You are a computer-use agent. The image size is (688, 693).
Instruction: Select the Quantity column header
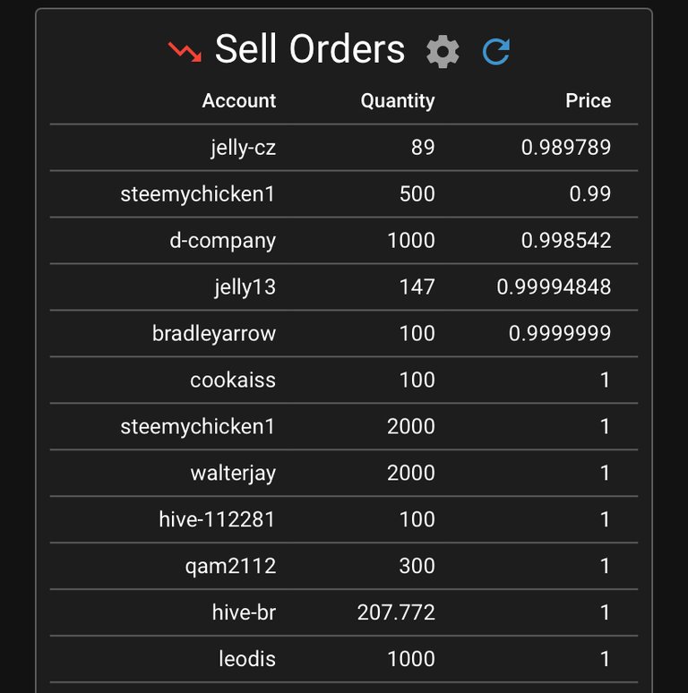tap(398, 101)
